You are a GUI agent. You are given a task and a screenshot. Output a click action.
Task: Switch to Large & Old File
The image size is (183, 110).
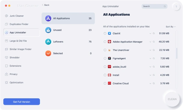(18, 41)
